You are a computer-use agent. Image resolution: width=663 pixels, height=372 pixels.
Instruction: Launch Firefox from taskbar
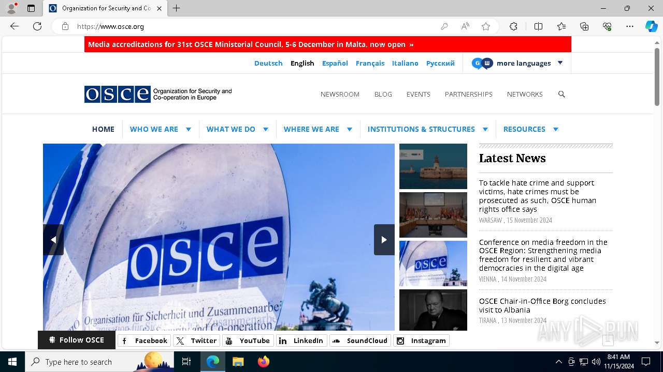pos(263,362)
